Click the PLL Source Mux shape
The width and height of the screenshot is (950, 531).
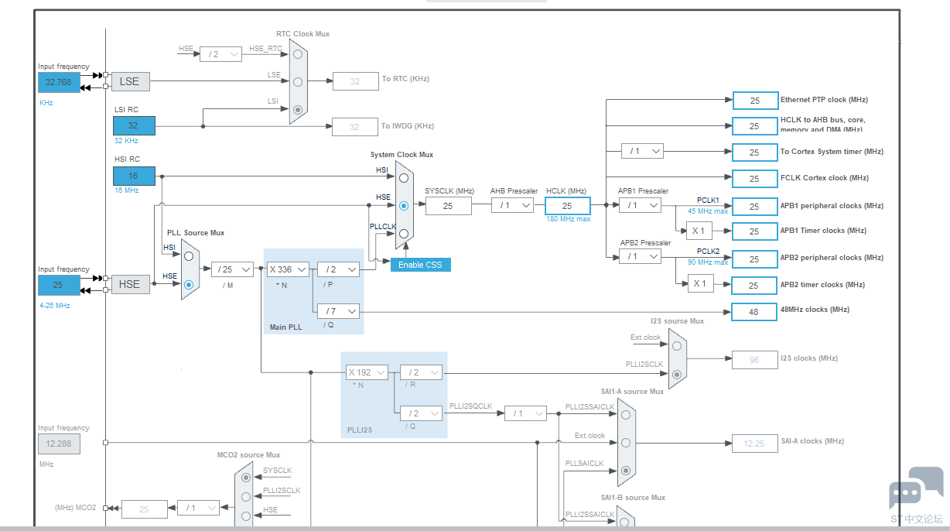(x=190, y=269)
